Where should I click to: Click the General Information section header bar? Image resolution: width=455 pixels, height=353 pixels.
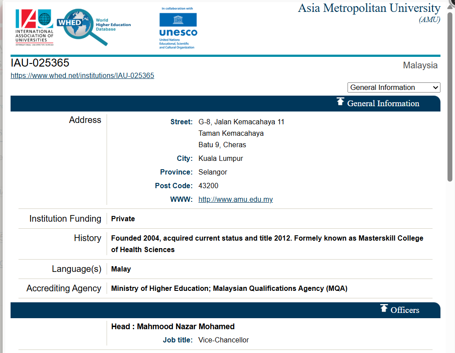point(226,104)
